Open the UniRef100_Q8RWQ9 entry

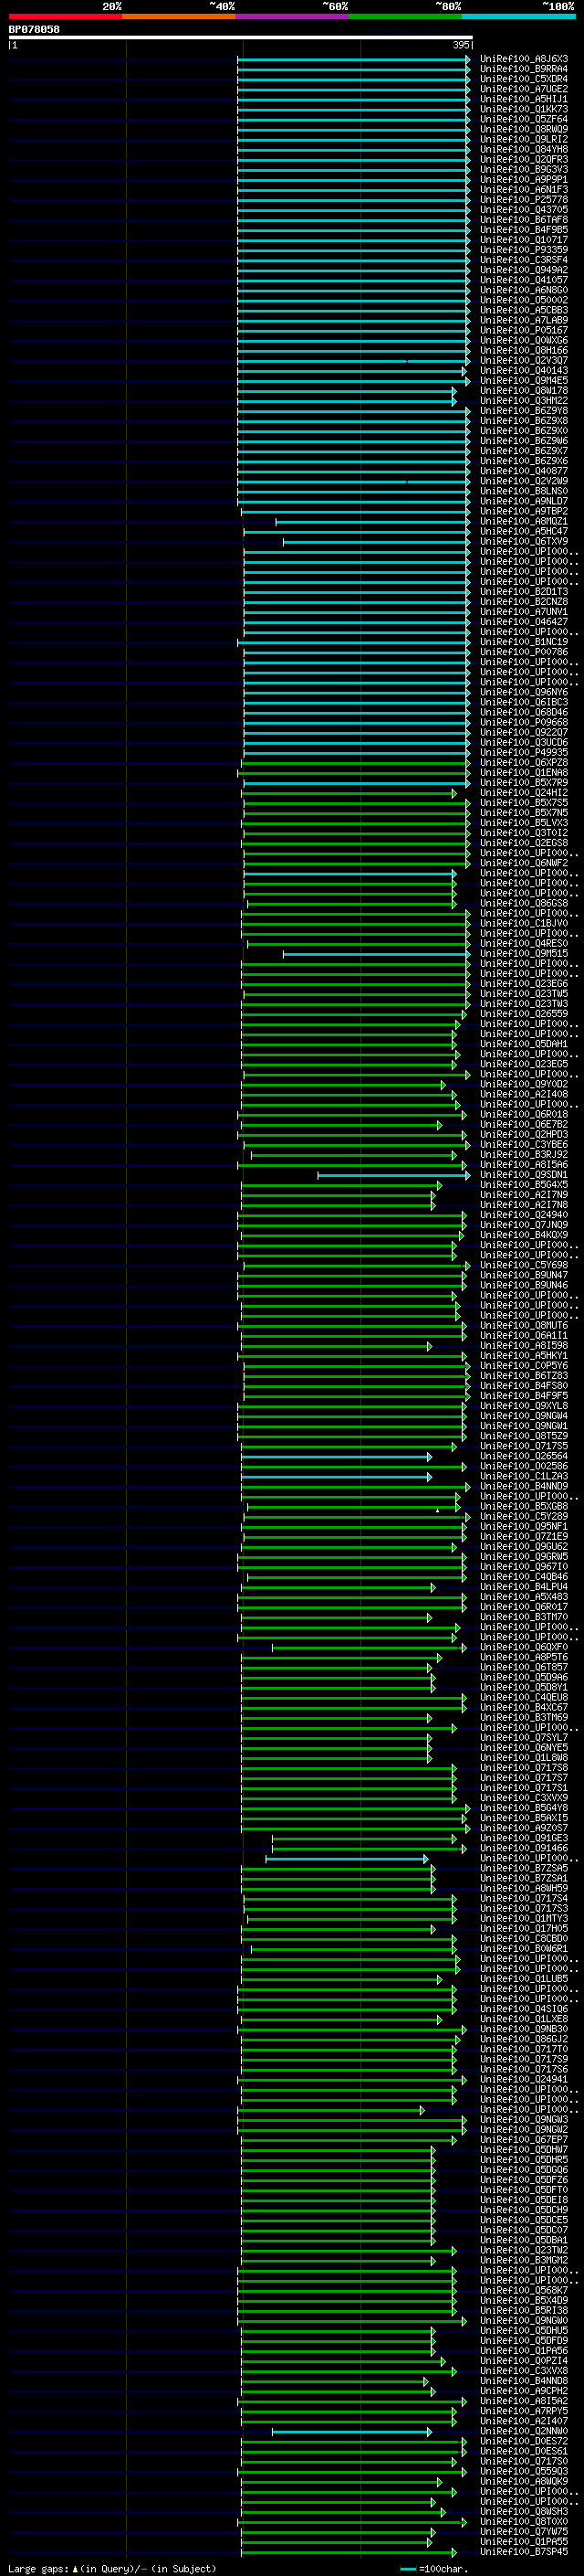[524, 129]
